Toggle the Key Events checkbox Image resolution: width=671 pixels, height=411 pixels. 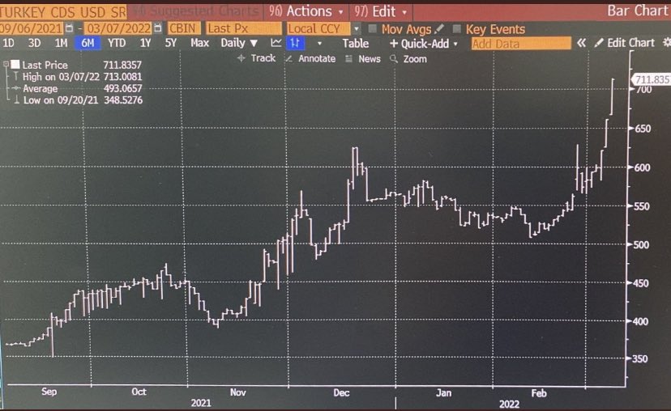[x=458, y=29]
